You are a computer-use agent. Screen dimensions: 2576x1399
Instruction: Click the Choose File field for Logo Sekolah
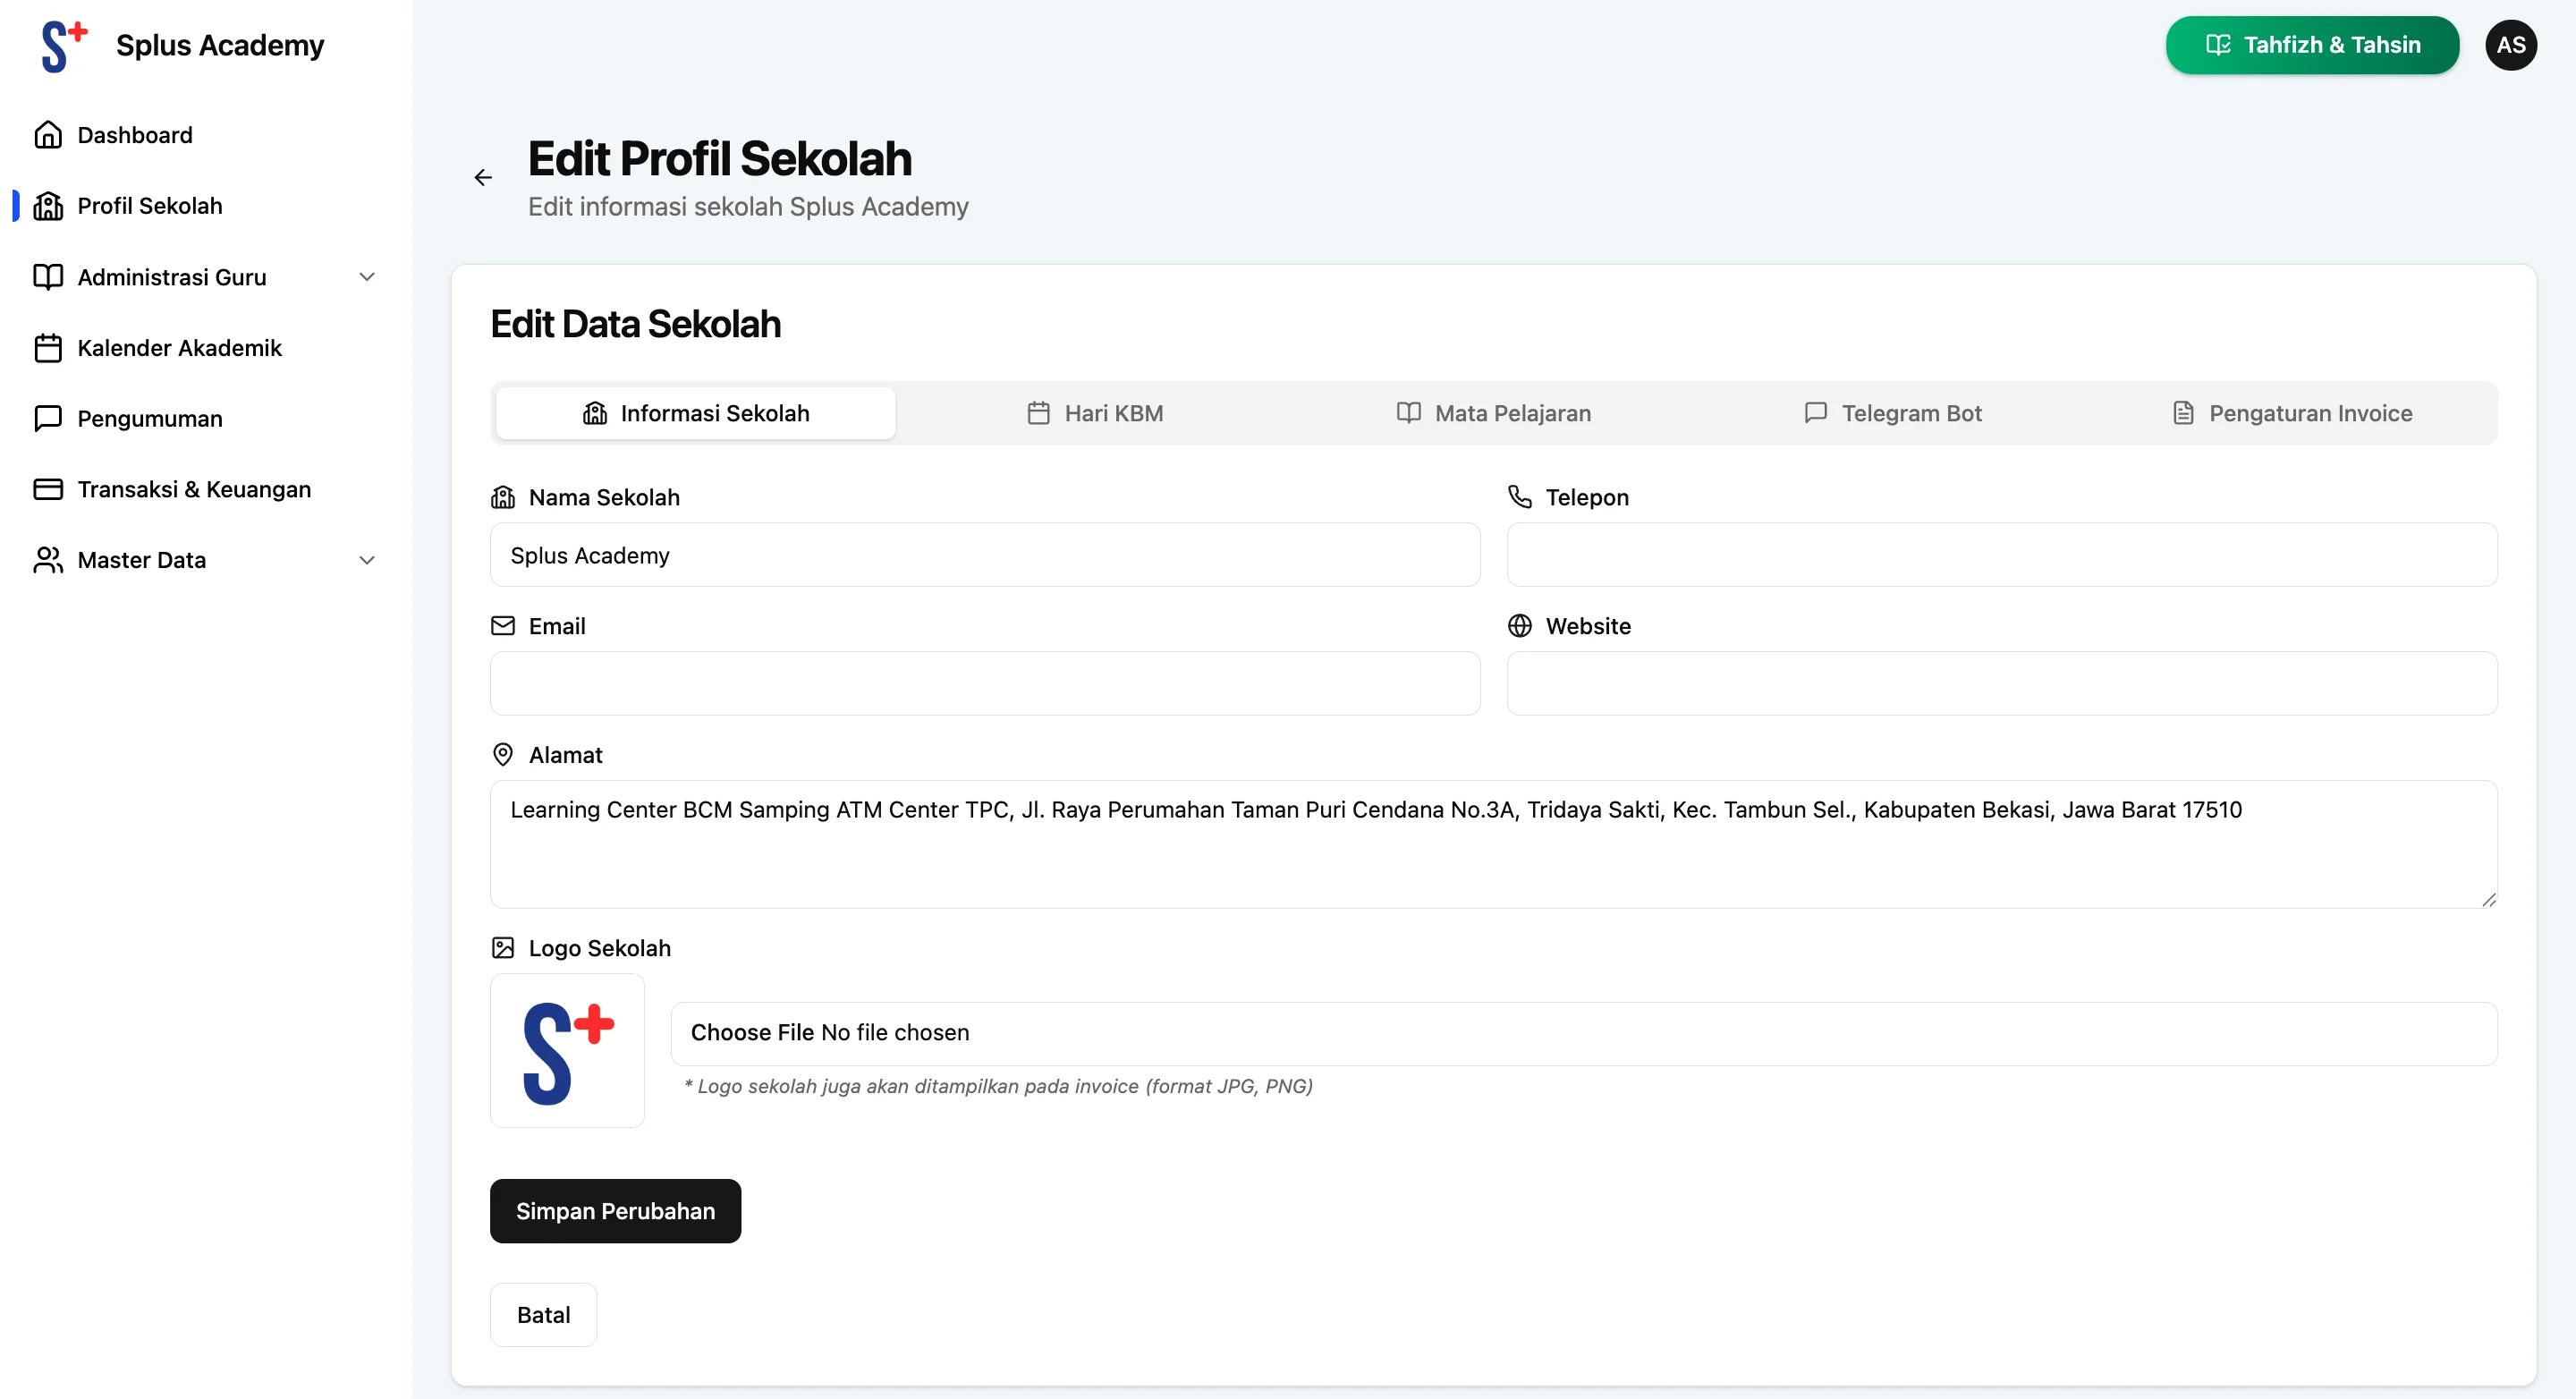828,1032
